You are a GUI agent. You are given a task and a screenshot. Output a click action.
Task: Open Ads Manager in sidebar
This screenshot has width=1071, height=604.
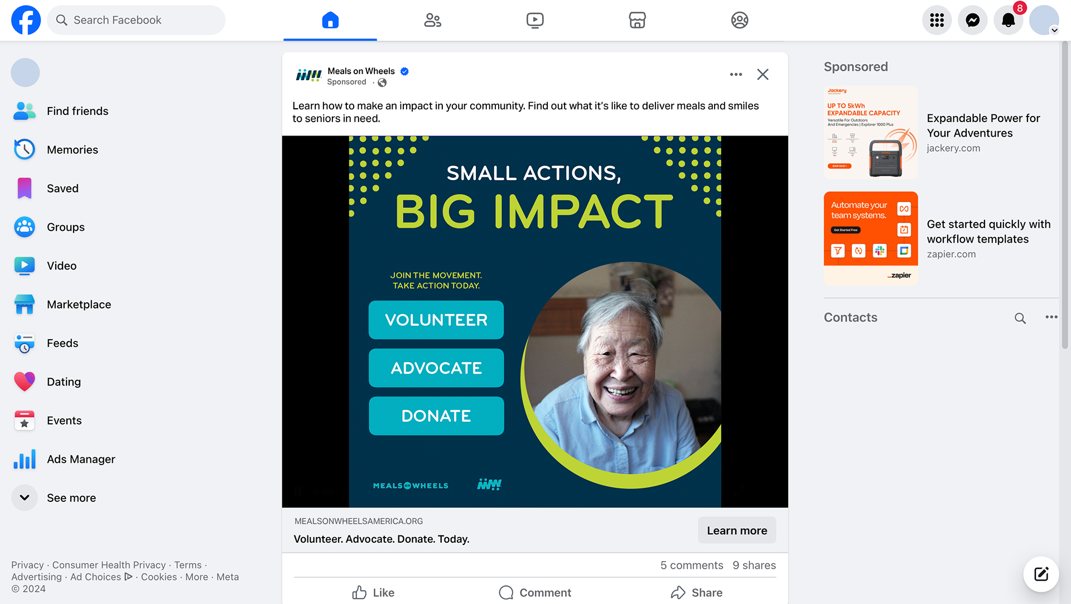pos(81,459)
